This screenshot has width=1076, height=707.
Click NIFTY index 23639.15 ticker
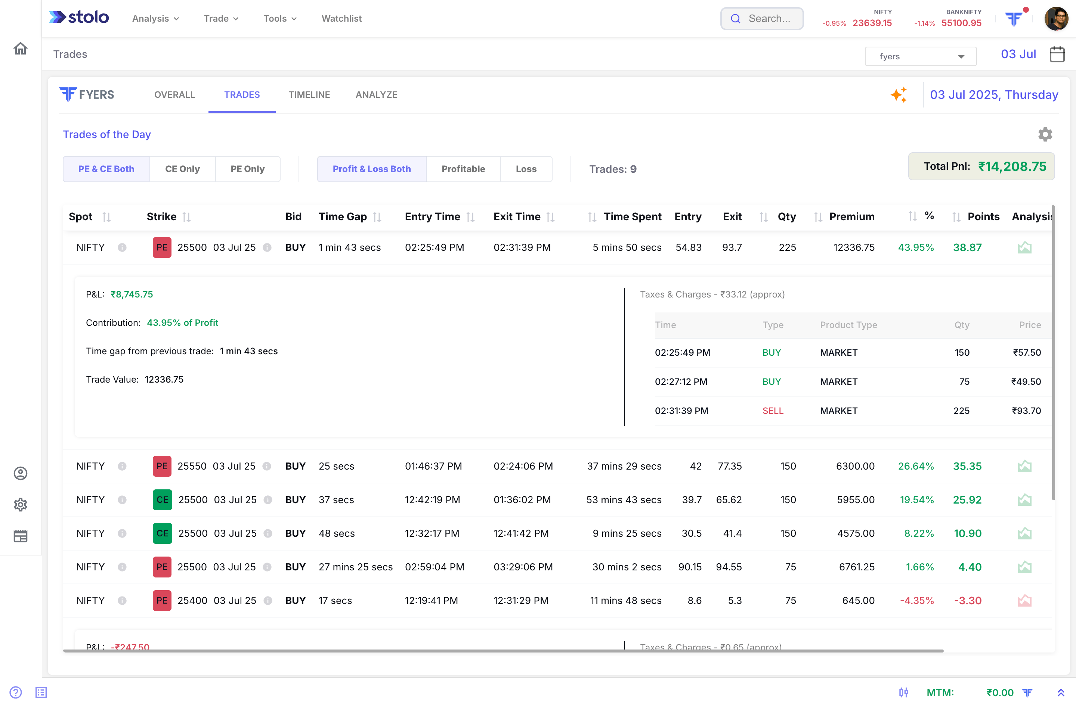click(857, 19)
